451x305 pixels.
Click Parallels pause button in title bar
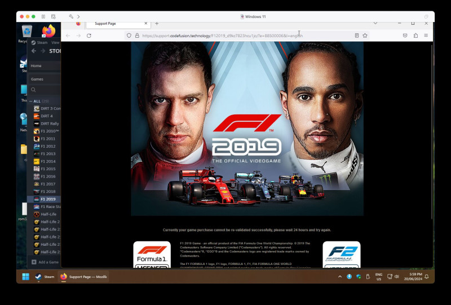(x=43, y=17)
